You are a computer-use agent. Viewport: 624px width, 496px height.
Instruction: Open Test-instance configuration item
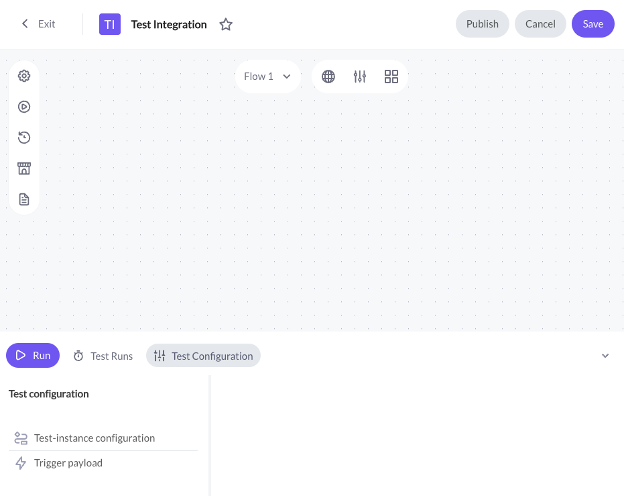[x=103, y=438]
